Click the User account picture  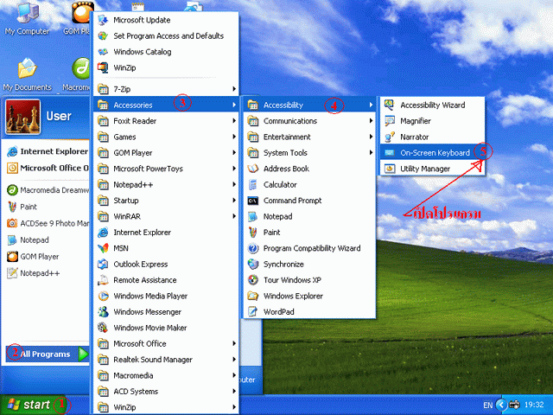(23, 117)
